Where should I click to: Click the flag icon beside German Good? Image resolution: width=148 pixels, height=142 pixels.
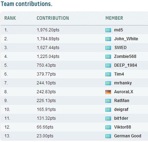click(x=108, y=136)
